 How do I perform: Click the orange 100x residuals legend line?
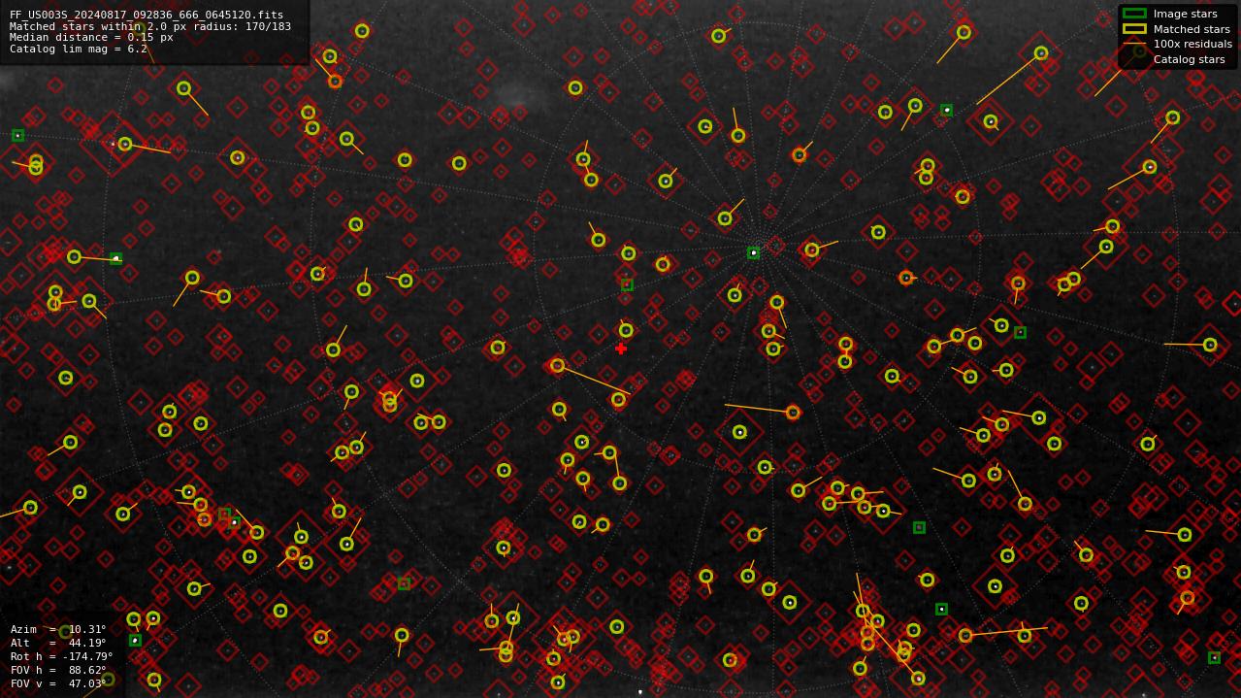pyautogui.click(x=1133, y=44)
